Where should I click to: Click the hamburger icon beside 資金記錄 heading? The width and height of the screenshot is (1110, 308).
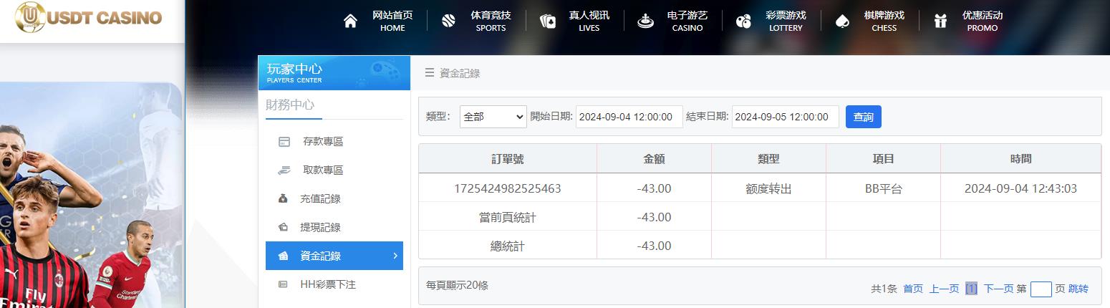[x=430, y=73]
